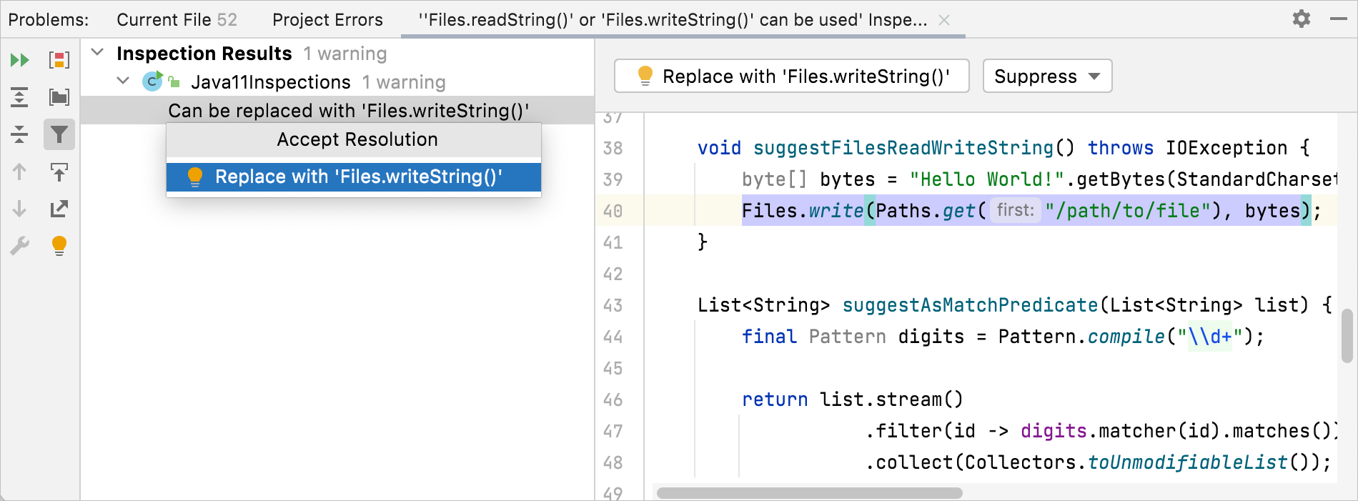Click the "/path/to/file" string literal
The height and width of the screenshot is (501, 1358).
(x=1128, y=211)
